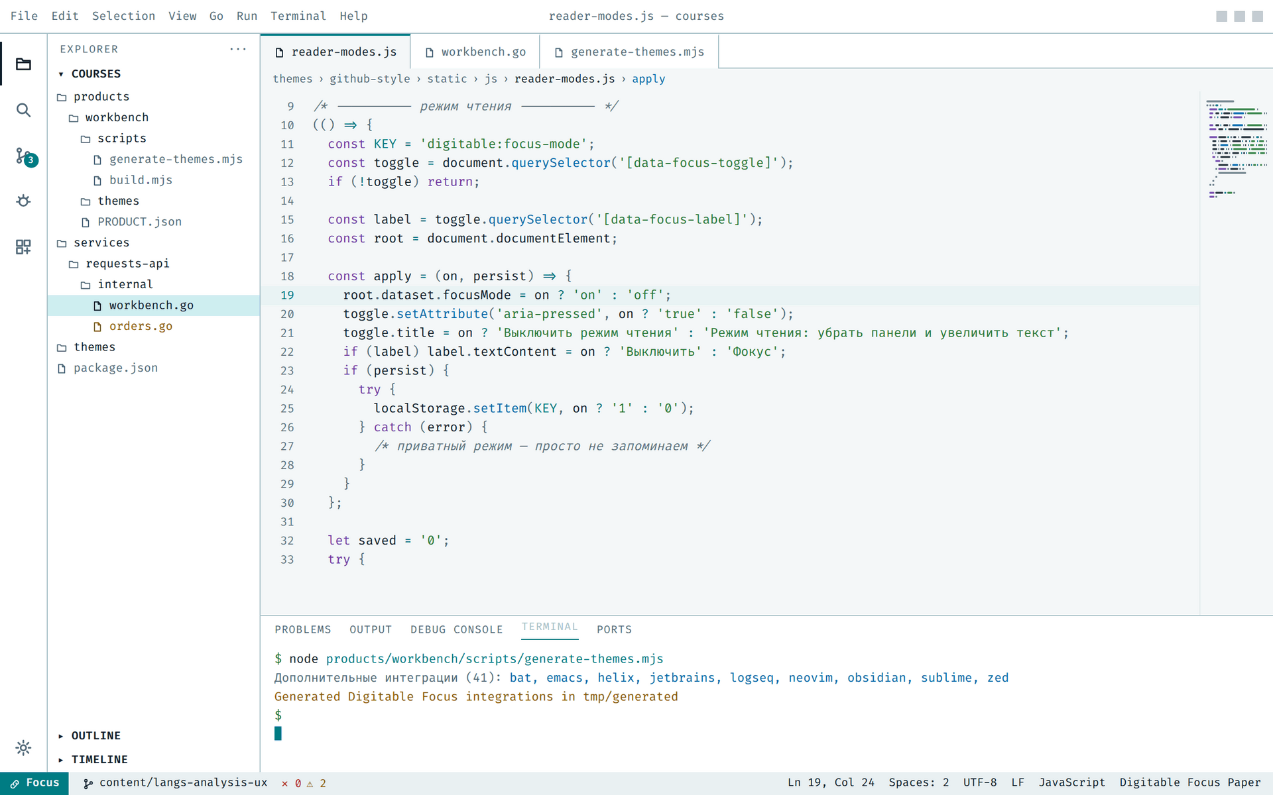Click the file icon next to build.mjs
The height and width of the screenshot is (795, 1273).
coord(97,180)
